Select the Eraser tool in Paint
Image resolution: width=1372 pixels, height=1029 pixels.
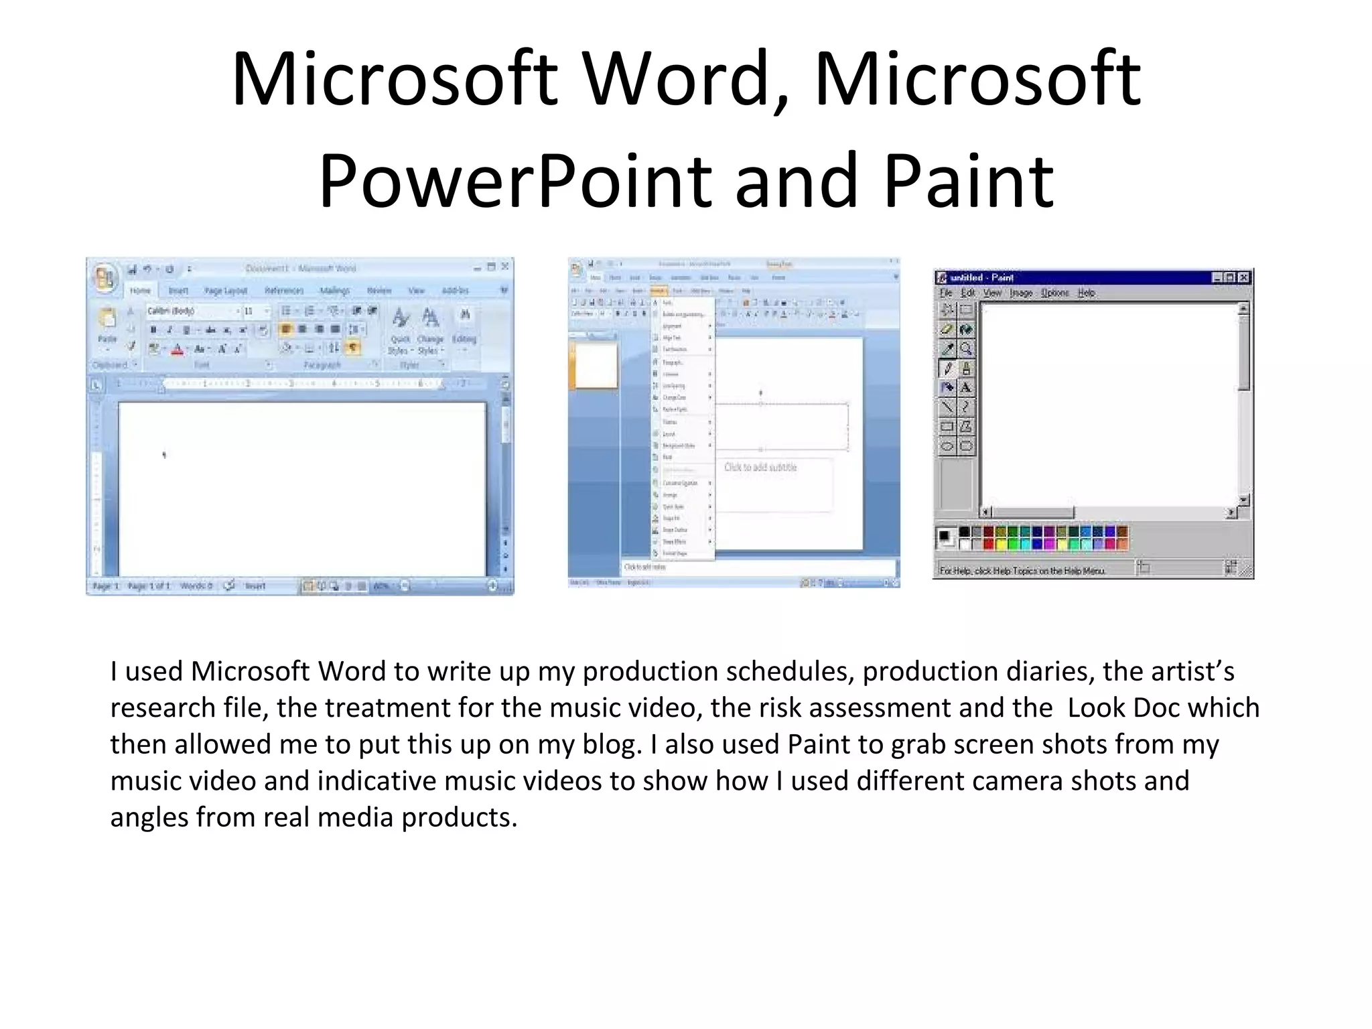click(x=947, y=330)
